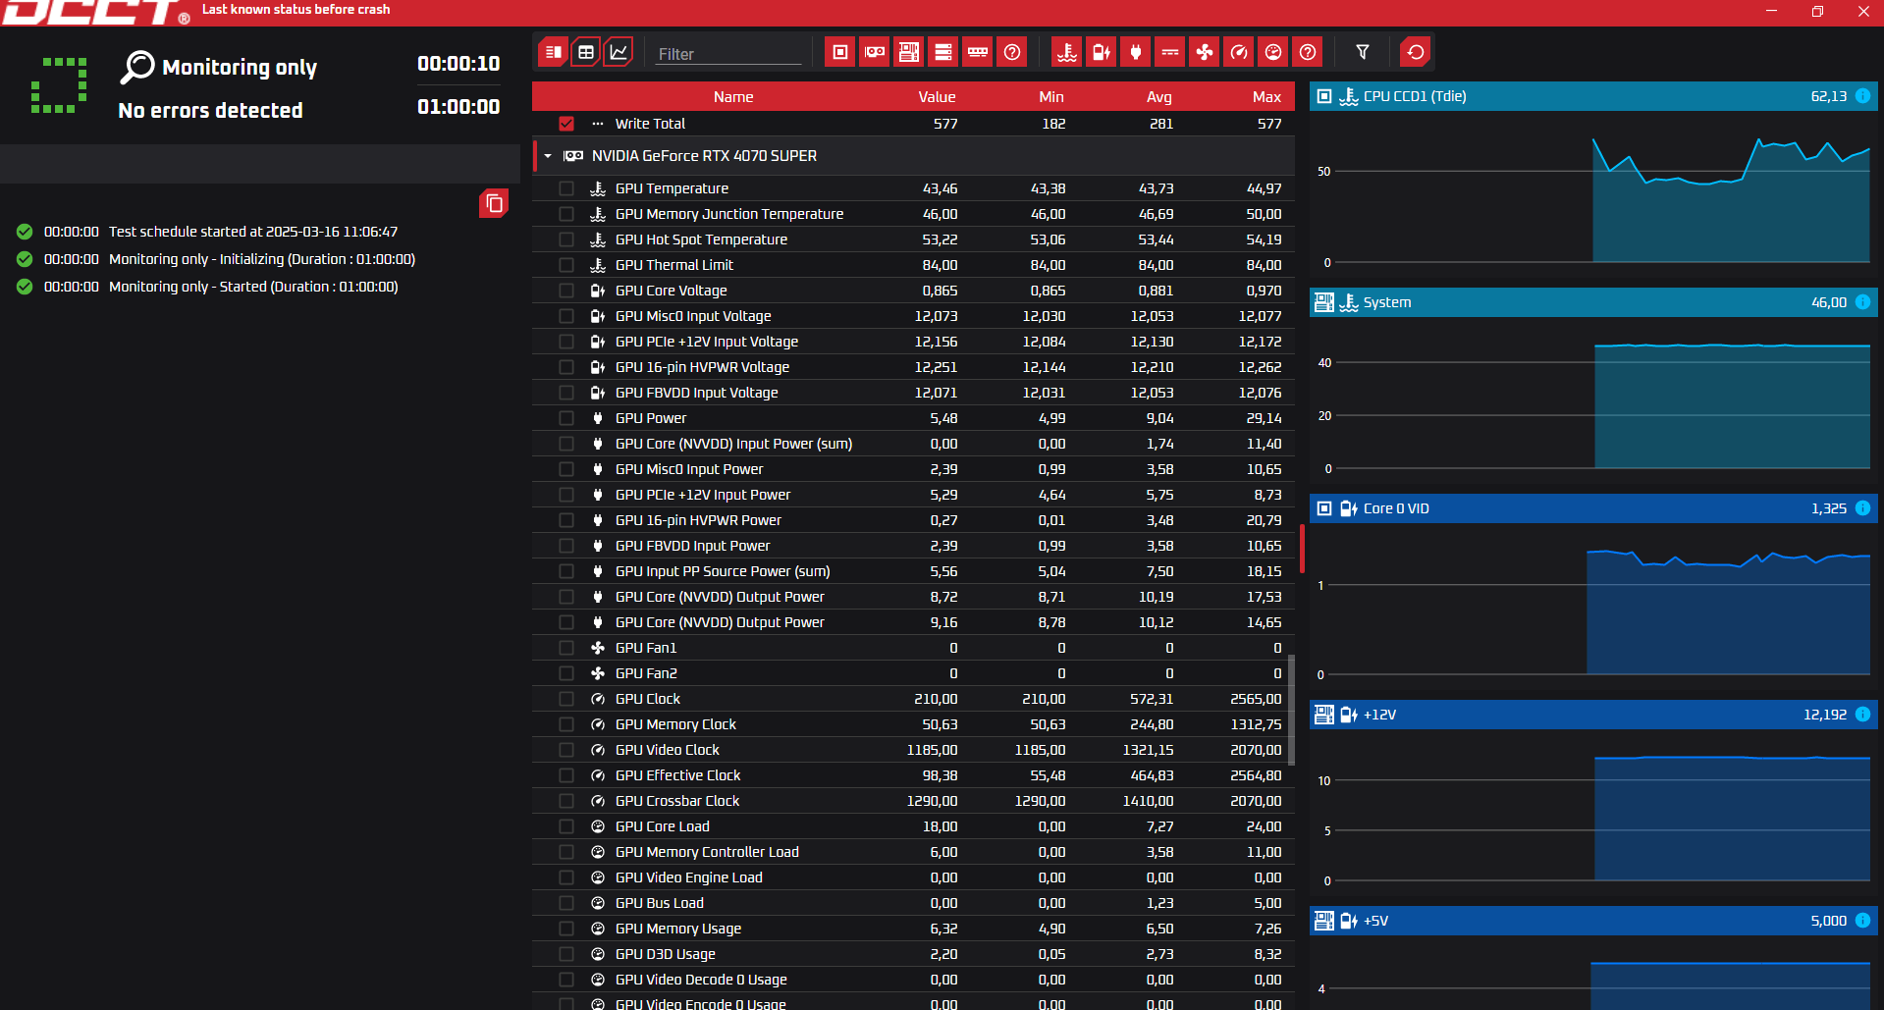Tick the GPU Power checkbox
The height and width of the screenshot is (1010, 1884).
[566, 418]
